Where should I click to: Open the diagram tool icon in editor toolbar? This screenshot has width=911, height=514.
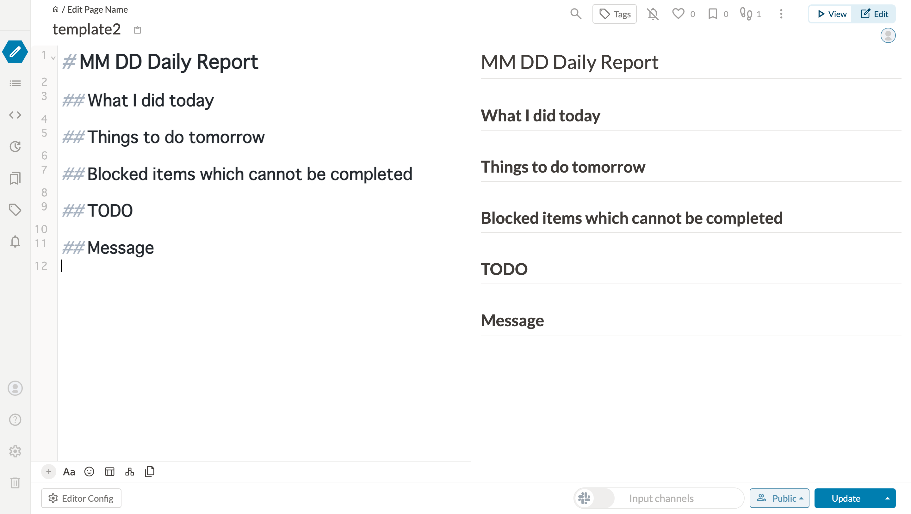pyautogui.click(x=130, y=472)
